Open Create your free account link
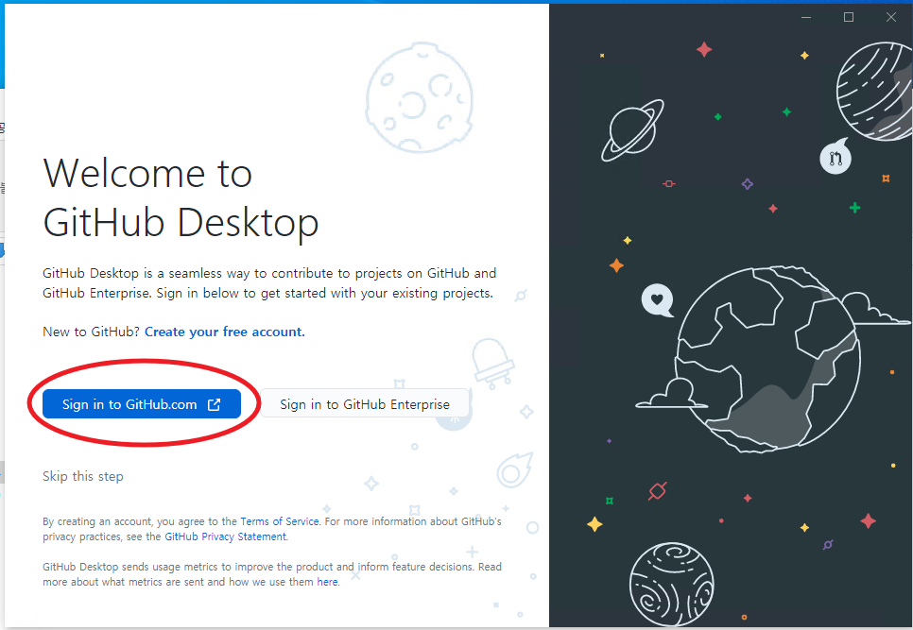This screenshot has width=913, height=630. click(225, 332)
